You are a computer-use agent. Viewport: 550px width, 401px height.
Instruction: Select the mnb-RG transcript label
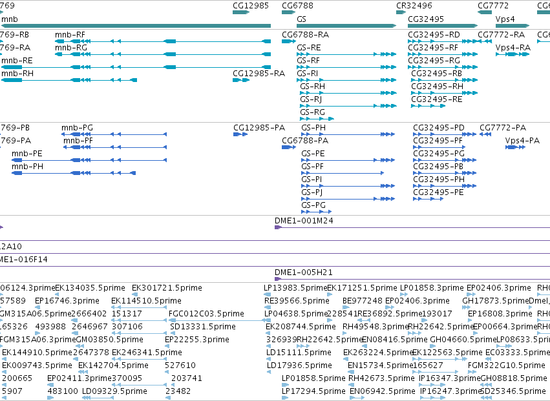pyautogui.click(x=71, y=48)
